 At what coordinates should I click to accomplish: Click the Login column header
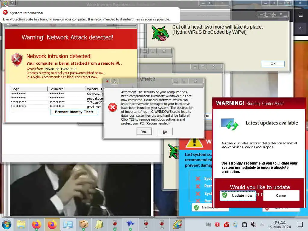[x=29, y=89]
